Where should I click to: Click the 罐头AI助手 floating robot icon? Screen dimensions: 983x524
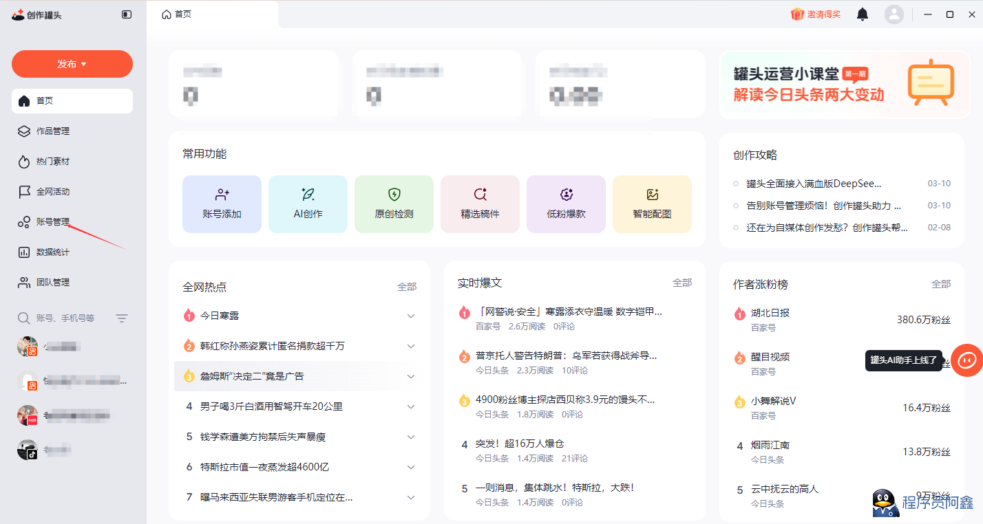(966, 360)
